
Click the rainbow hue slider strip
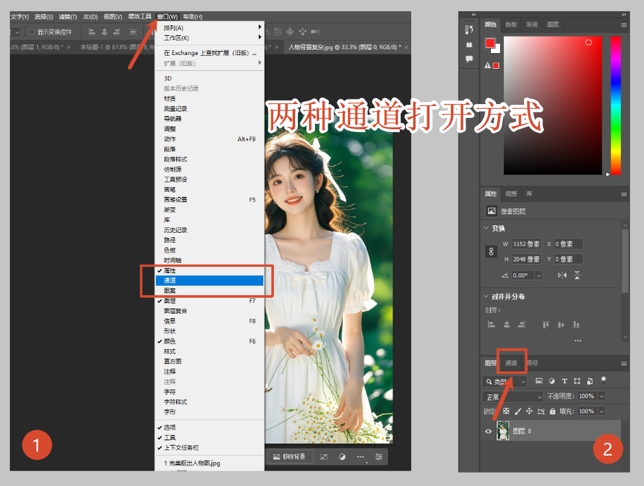point(615,105)
